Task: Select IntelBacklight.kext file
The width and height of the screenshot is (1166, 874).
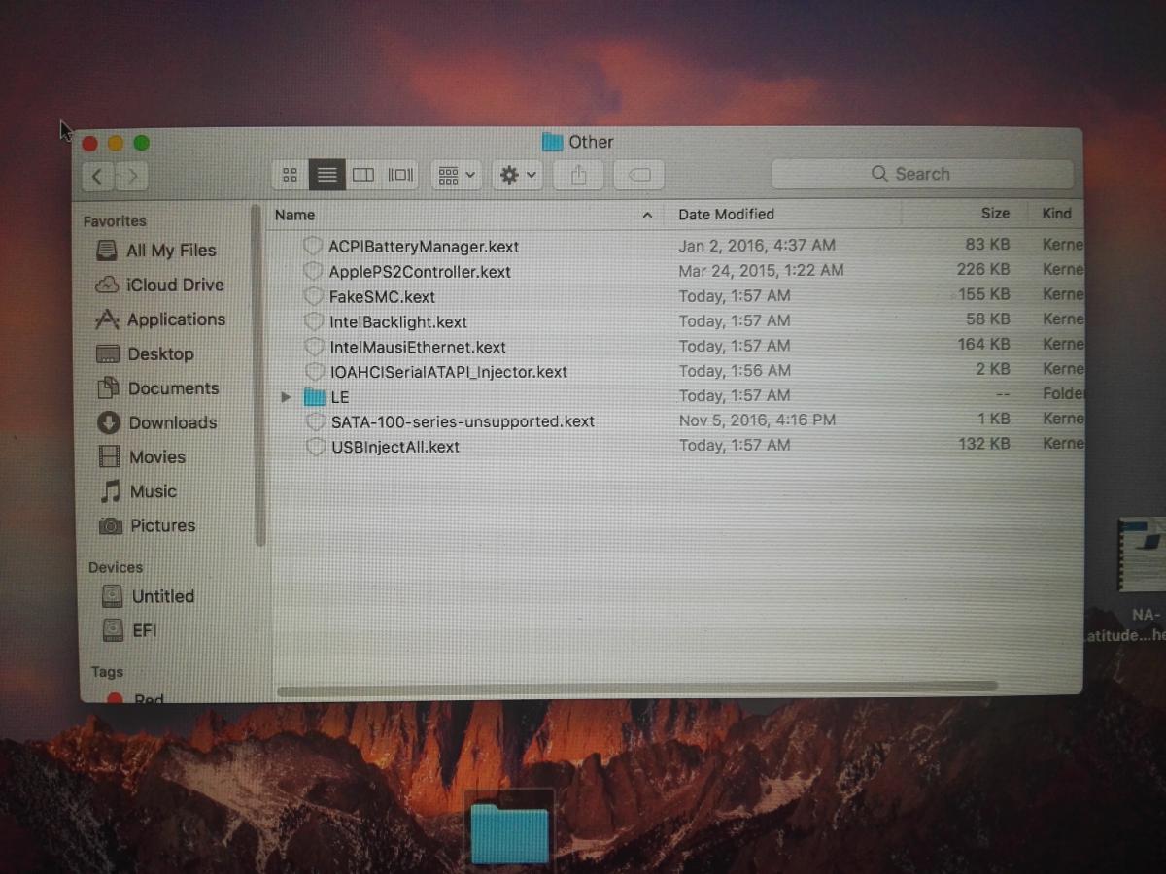Action: point(398,321)
